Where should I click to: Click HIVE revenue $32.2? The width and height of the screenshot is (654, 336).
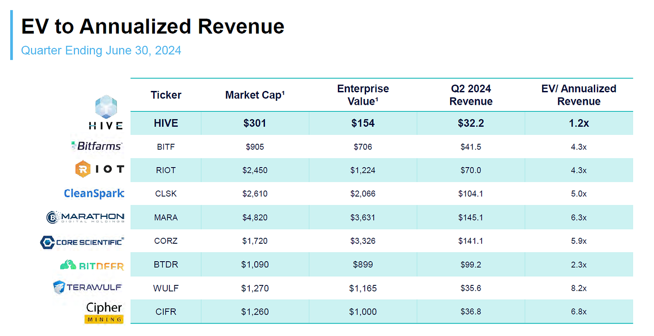coord(471,123)
